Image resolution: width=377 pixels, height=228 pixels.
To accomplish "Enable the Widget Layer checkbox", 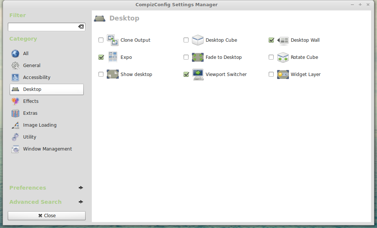I will point(271,74).
